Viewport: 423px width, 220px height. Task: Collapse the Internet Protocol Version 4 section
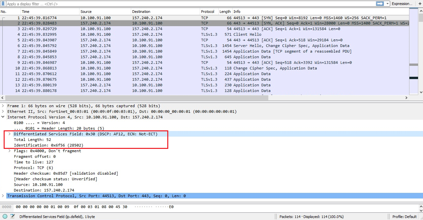(x=3, y=117)
